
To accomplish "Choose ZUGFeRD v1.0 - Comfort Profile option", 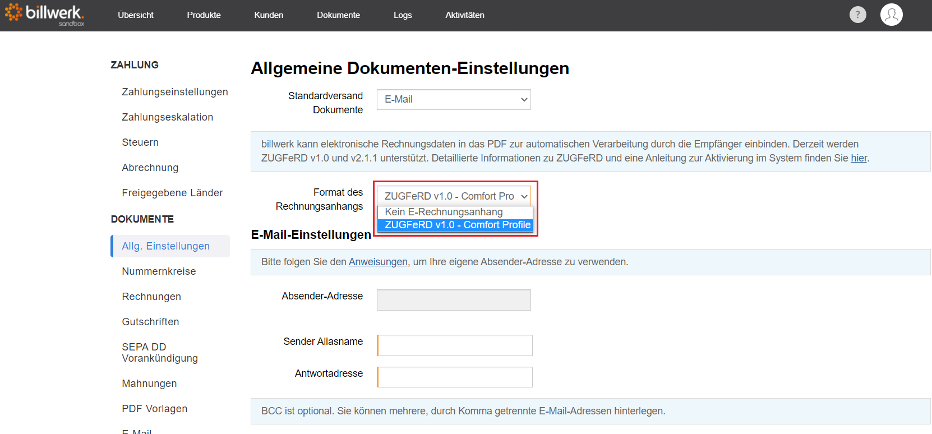I will (455, 225).
